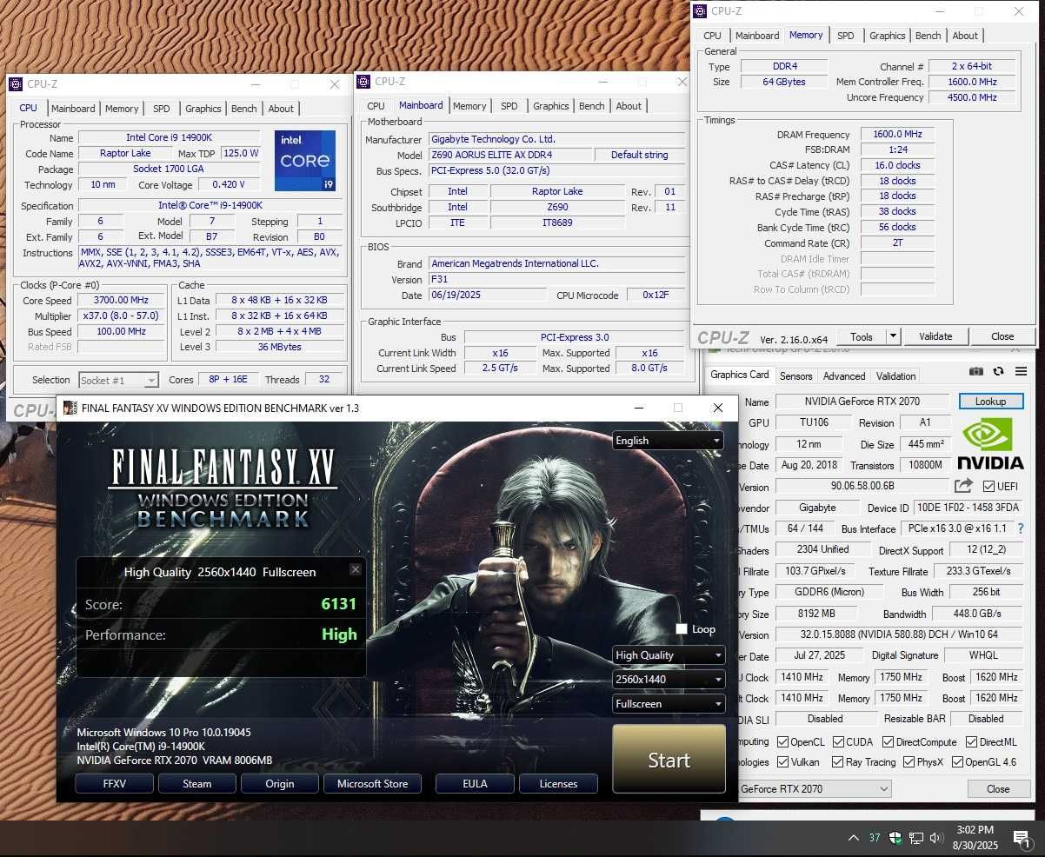
Task: Open the English language dropdown
Action: [668, 440]
